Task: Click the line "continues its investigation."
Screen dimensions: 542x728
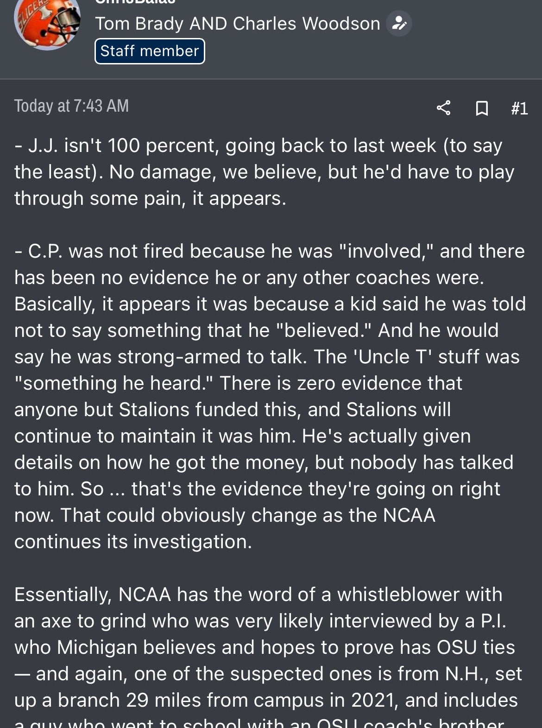Action: (x=133, y=542)
